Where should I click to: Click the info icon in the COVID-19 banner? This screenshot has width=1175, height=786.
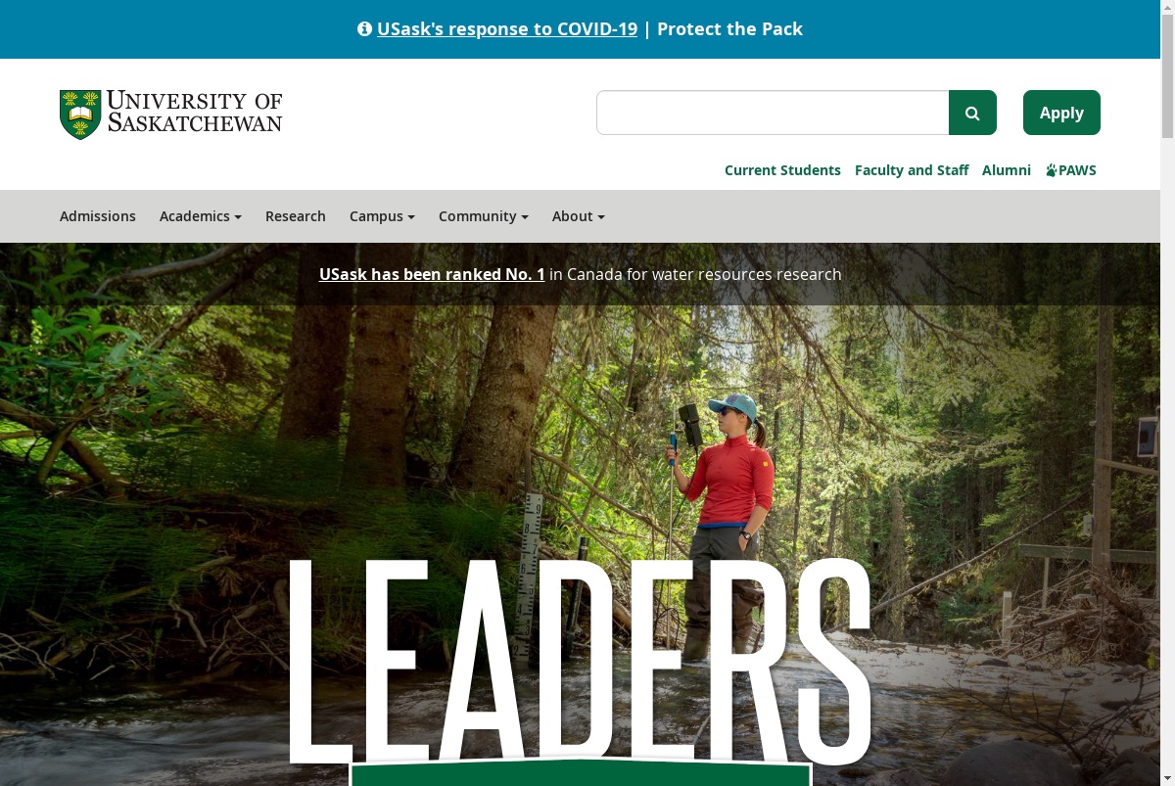coord(364,29)
